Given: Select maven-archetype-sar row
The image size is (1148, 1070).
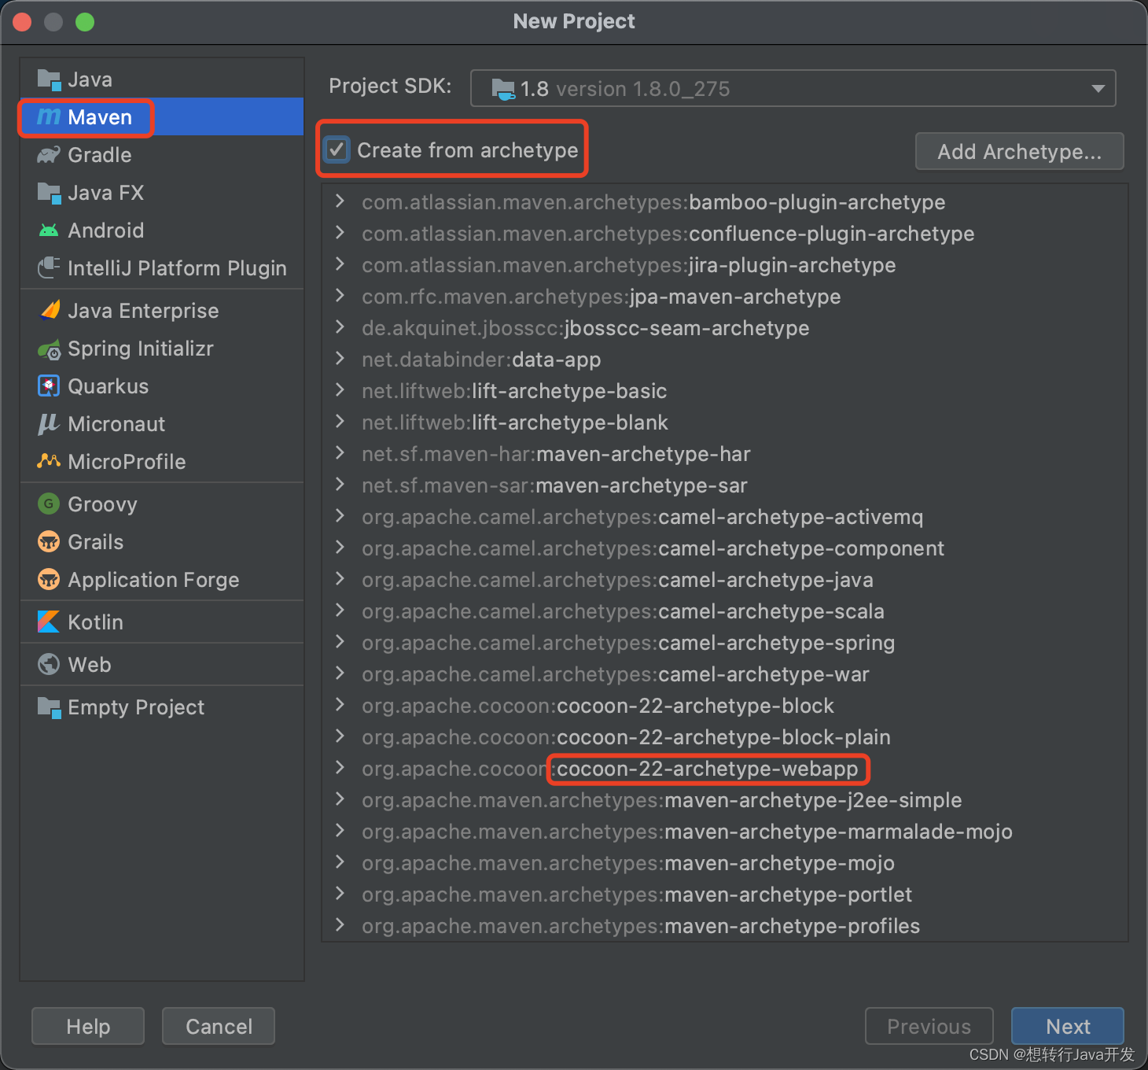Looking at the screenshot, I should [x=725, y=485].
